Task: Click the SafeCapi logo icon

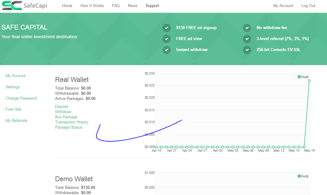Action: (x=12, y=6)
